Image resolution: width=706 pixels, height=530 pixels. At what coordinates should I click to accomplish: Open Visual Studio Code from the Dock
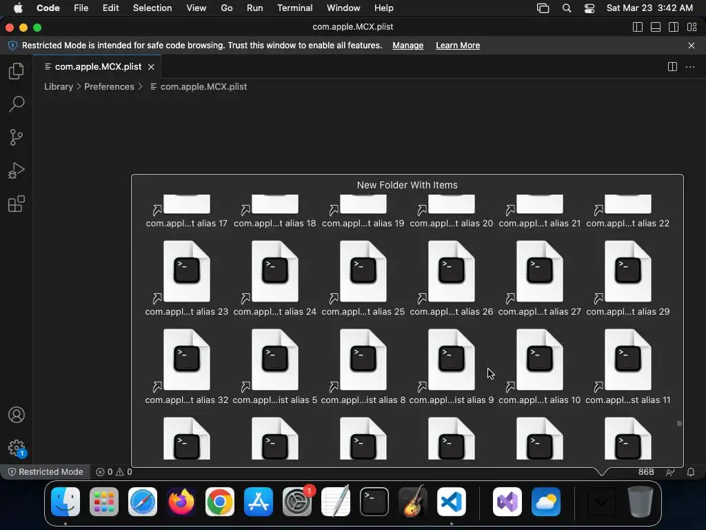click(452, 502)
